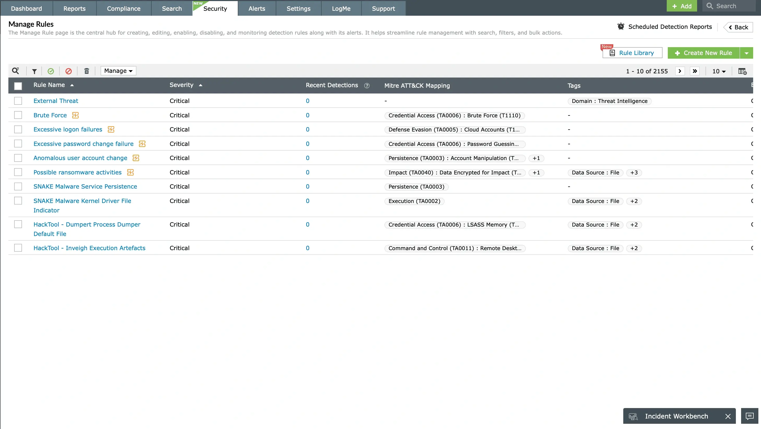Open the Support tab
This screenshot has width=761, height=429.
tap(383, 9)
